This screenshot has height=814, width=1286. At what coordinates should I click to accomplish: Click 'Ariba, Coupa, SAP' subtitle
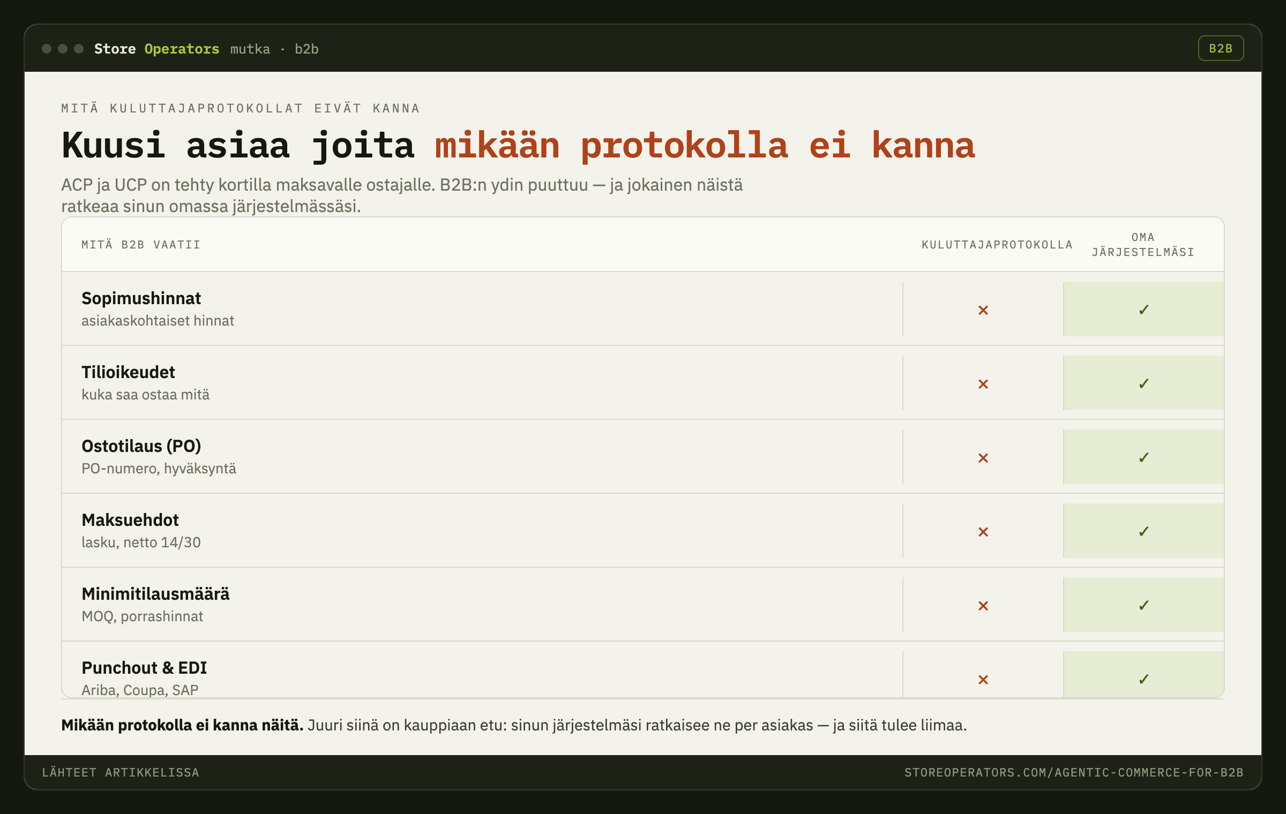click(x=140, y=690)
